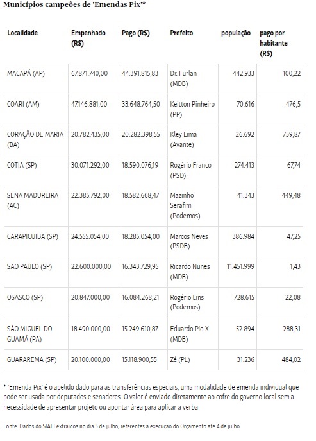Screen dimensions: 316x441
Task: Select the CARAPICUIBA (SP) row label
Action: (33, 236)
